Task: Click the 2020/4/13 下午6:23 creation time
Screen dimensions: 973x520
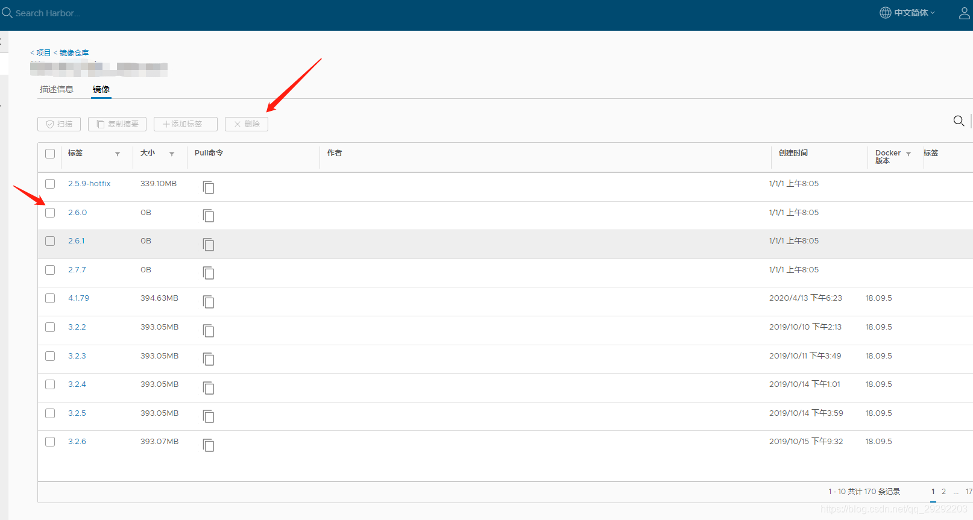Action: click(805, 298)
